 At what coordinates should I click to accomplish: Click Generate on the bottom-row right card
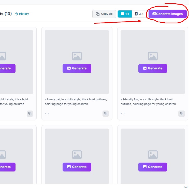[x=153, y=167]
